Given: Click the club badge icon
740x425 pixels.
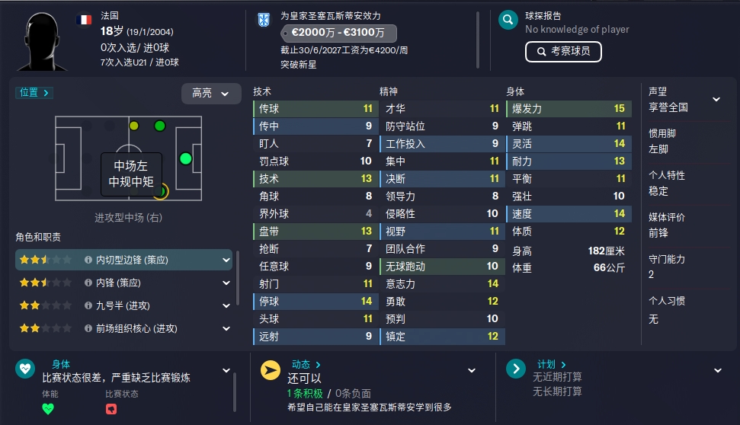Looking at the screenshot, I should click(264, 20).
